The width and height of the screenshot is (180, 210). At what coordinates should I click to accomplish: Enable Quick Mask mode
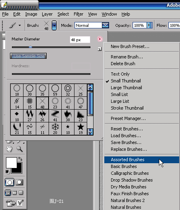(20, 182)
